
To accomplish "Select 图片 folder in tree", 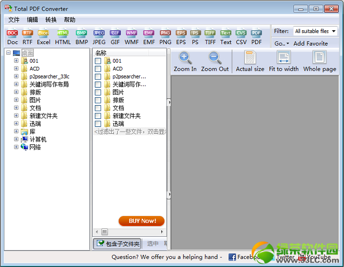I will [x=35, y=100].
